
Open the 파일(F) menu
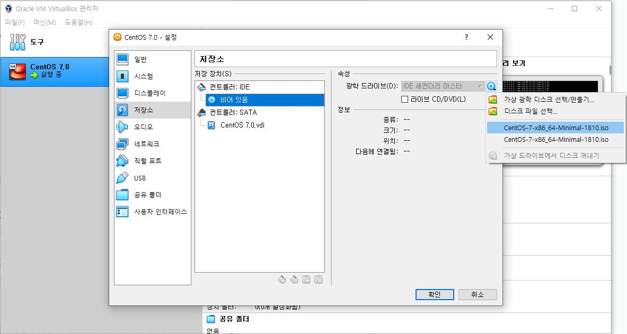click(x=15, y=22)
